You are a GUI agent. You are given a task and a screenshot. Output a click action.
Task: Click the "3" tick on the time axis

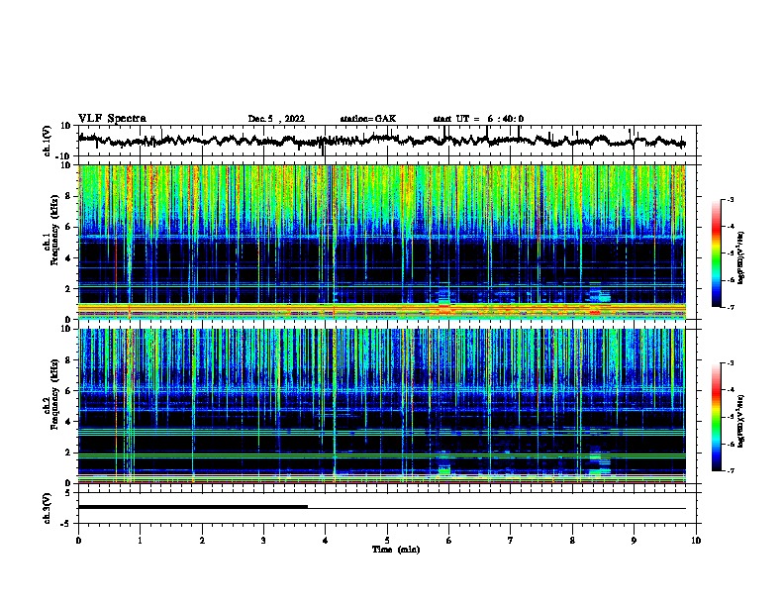point(263,541)
